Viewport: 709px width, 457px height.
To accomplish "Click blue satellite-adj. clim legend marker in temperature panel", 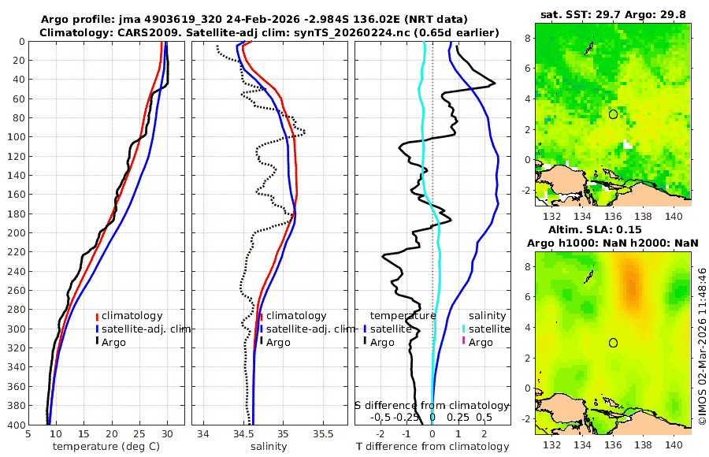I will [97, 329].
